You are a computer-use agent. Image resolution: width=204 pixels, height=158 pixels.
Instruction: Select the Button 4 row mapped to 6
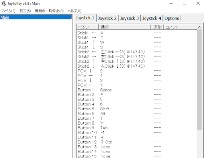(137, 104)
